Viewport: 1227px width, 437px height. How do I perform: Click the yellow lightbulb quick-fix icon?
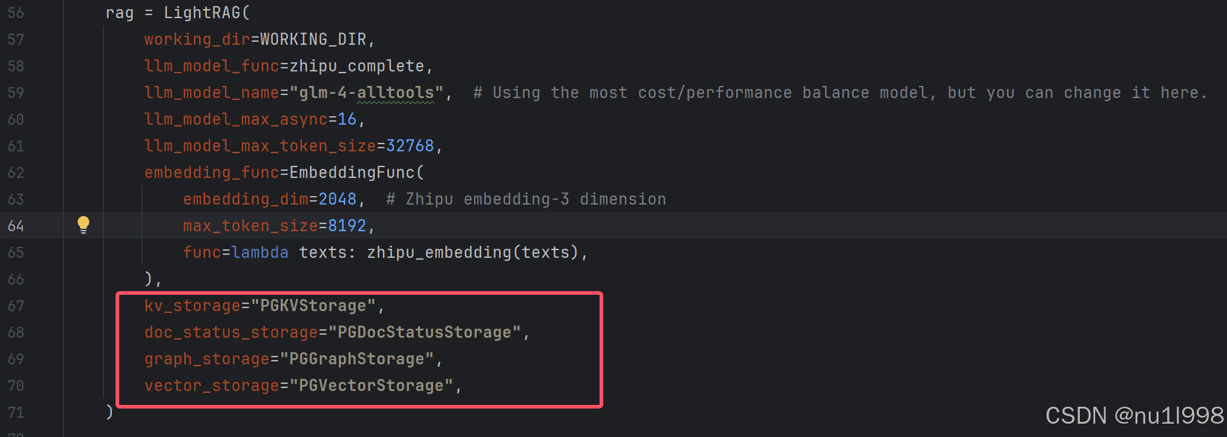coord(83,225)
